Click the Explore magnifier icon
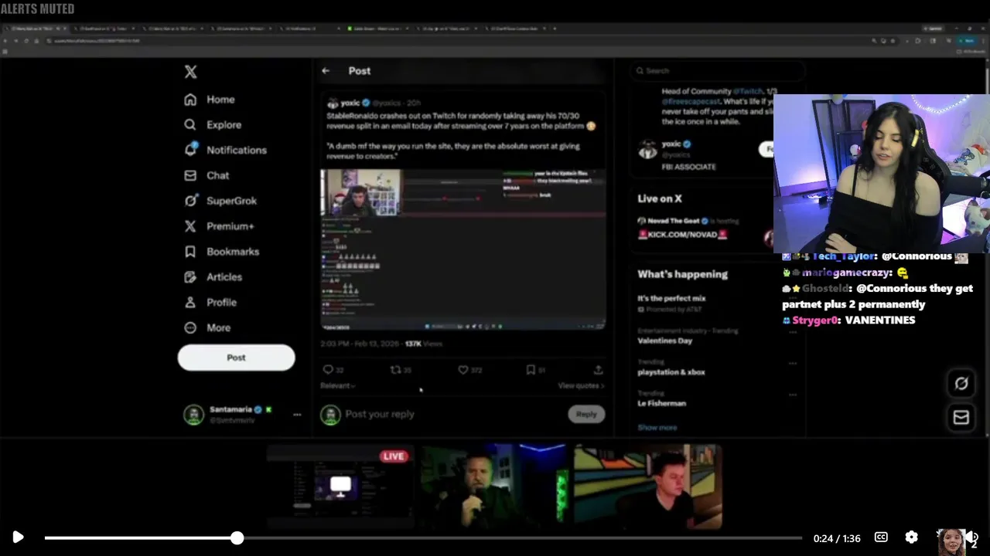990x556 pixels. tap(190, 124)
